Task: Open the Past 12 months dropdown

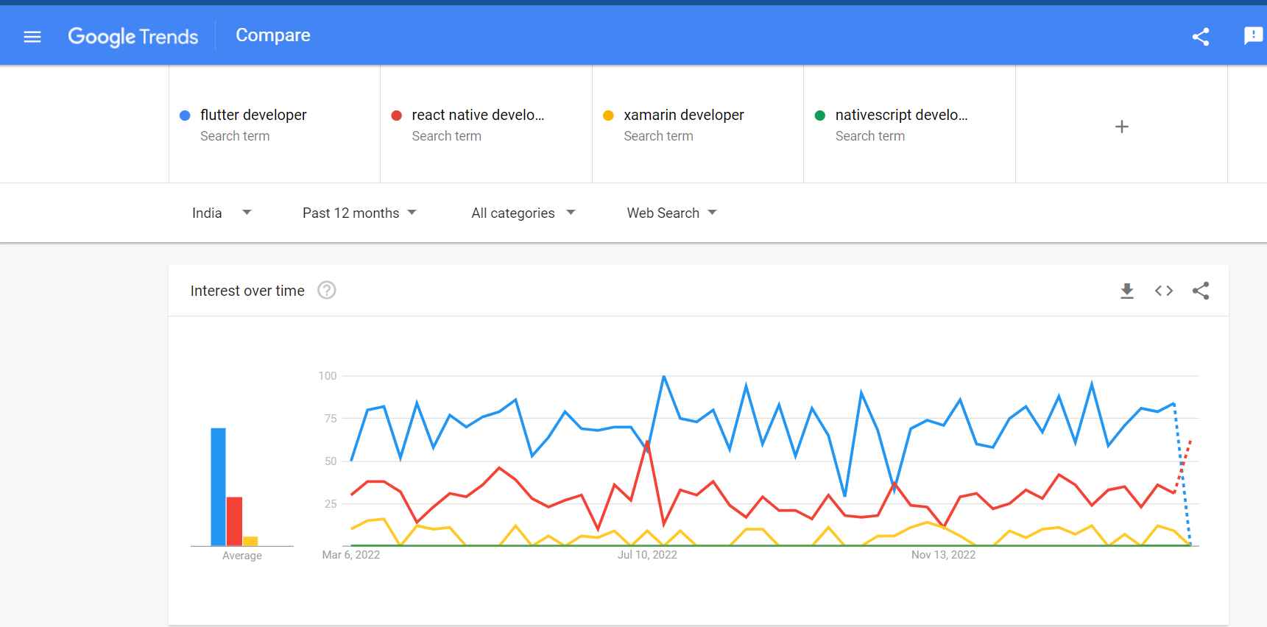Action: coord(359,213)
